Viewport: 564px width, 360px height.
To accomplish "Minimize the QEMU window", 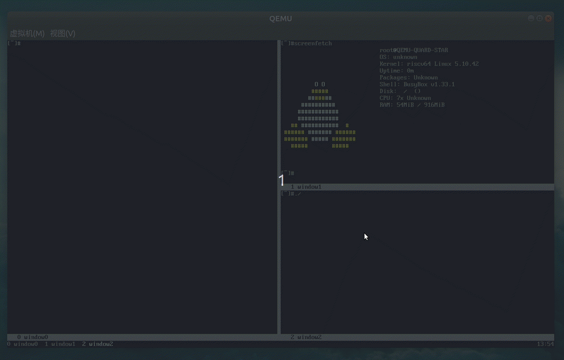I will tap(531, 18).
